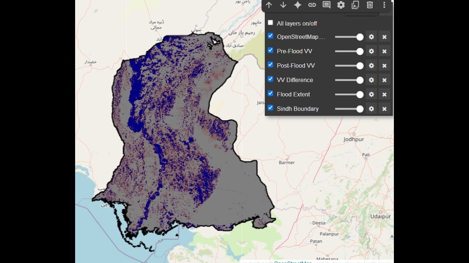Click the OpenStreetMap layer opacity slider

[x=349, y=37]
